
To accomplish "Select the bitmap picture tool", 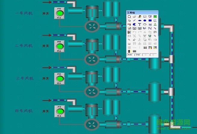I will [150, 24].
